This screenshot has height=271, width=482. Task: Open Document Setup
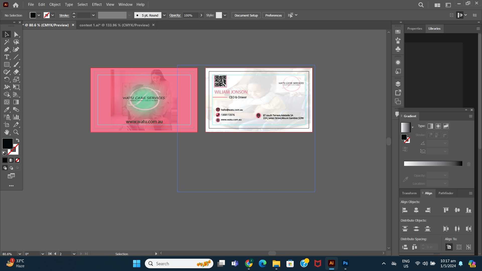pyautogui.click(x=246, y=15)
